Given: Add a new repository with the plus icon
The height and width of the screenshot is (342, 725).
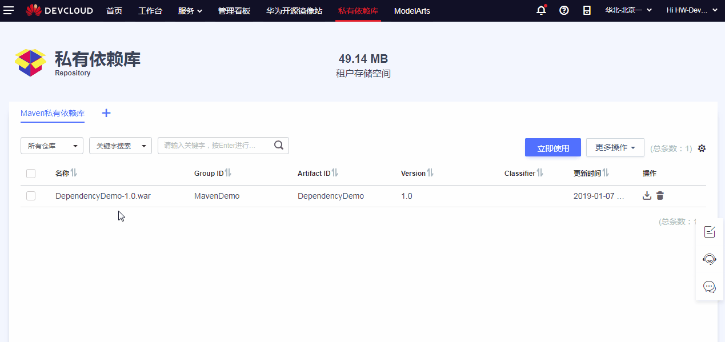Looking at the screenshot, I should point(106,113).
